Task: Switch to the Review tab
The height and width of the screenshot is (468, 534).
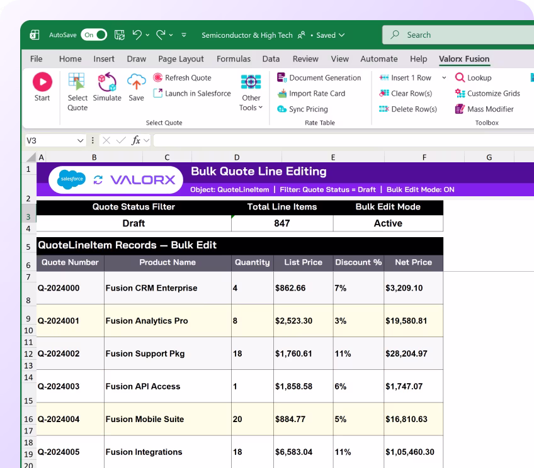Action: pos(305,59)
